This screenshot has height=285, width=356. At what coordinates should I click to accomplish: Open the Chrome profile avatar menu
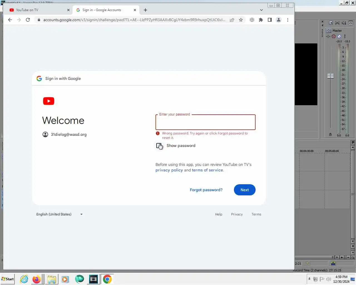tap(279, 20)
